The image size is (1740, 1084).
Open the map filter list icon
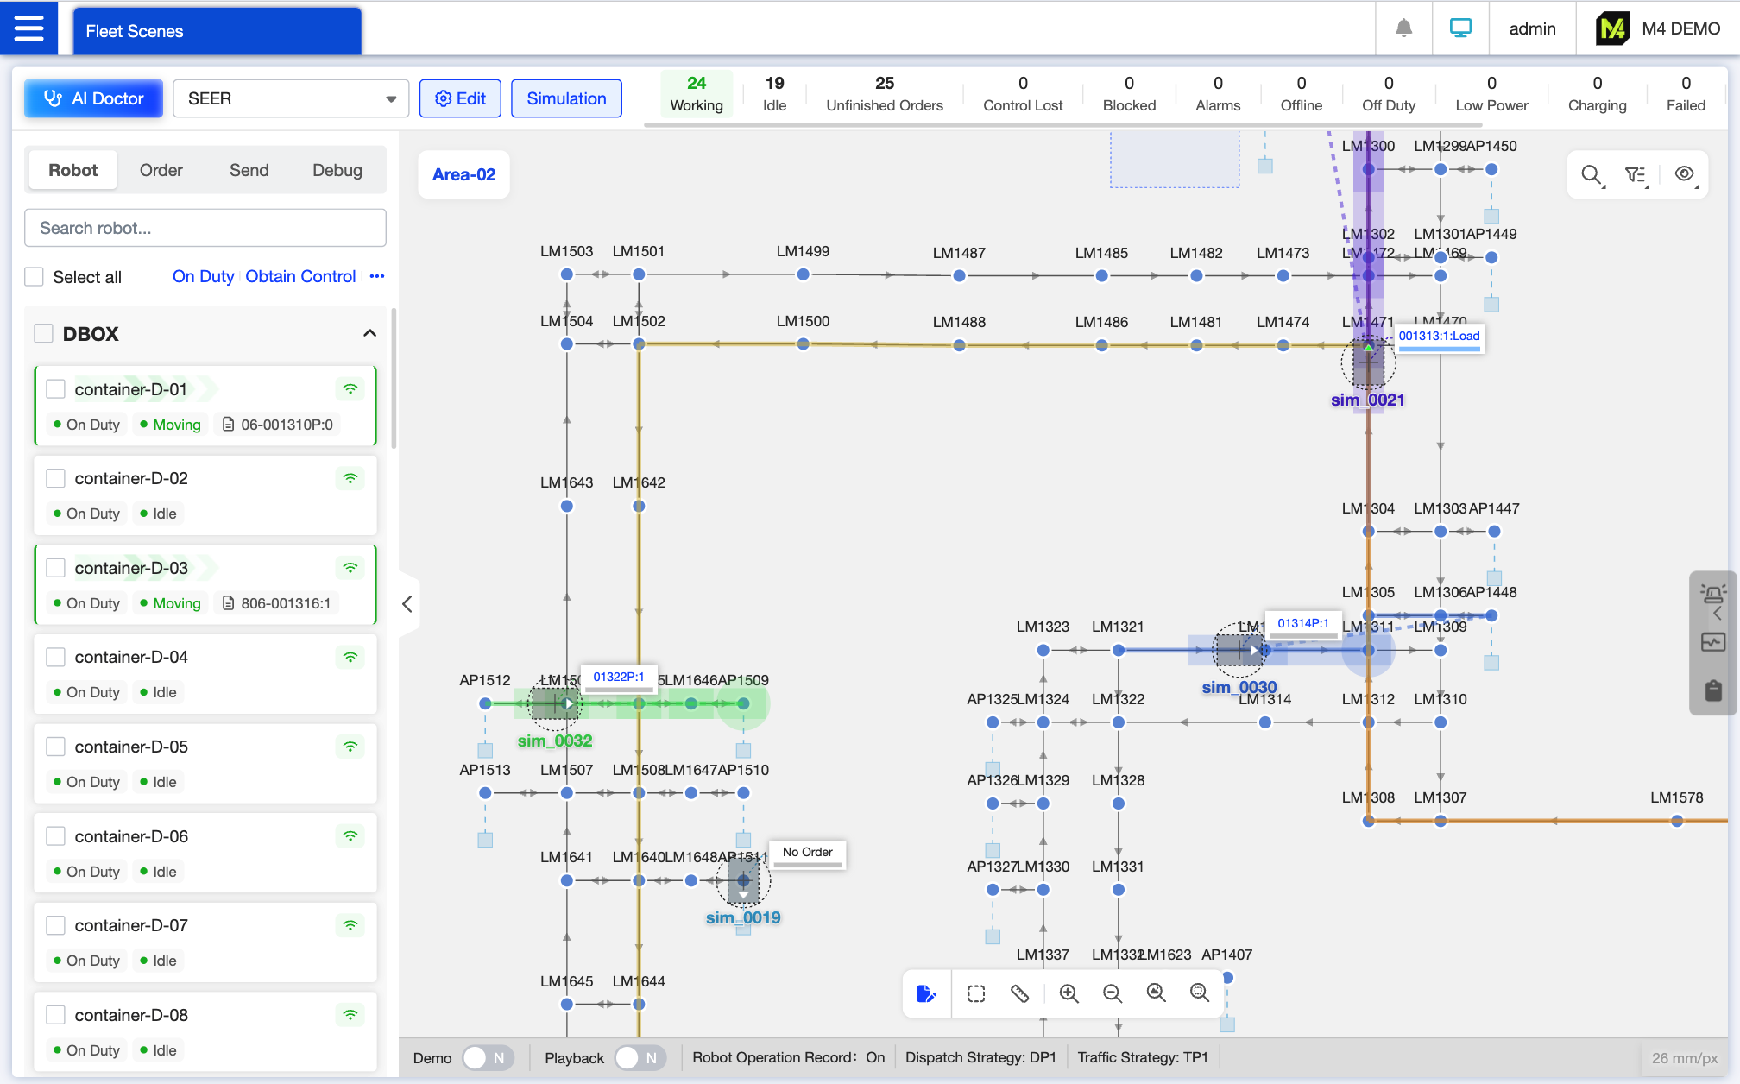(1636, 175)
